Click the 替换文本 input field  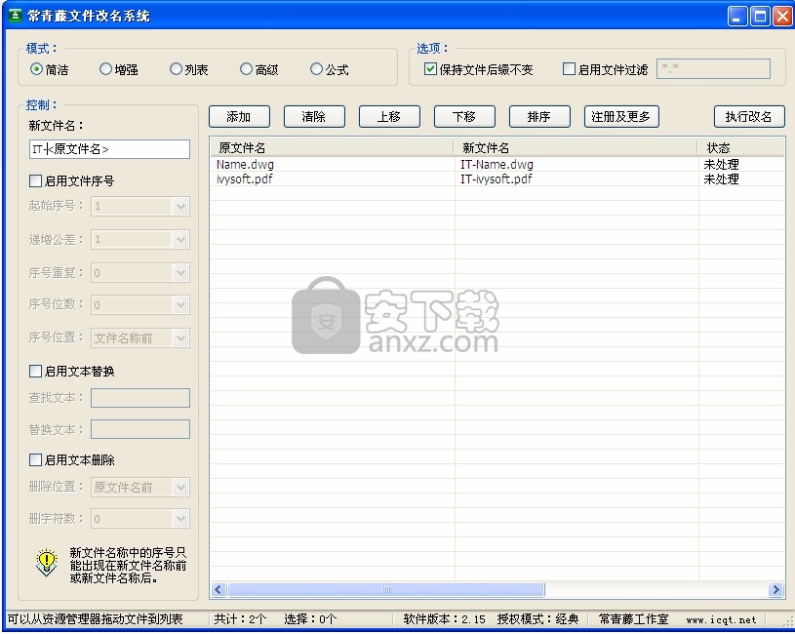click(140, 429)
